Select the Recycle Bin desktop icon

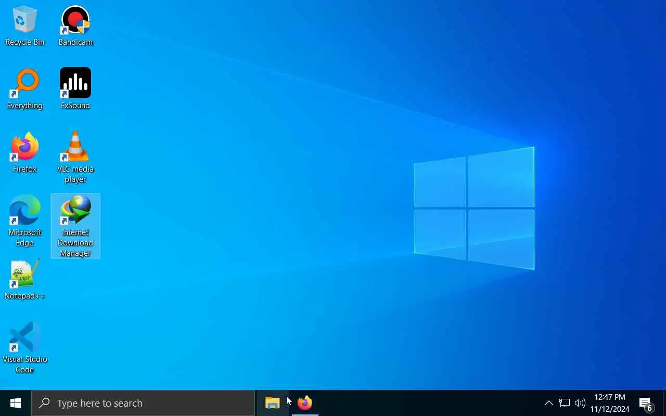[24, 26]
